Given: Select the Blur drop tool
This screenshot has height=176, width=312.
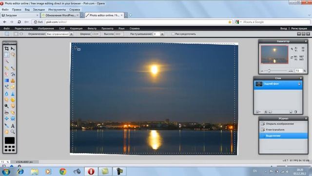Looking at the screenshot, I should click(6, 93).
